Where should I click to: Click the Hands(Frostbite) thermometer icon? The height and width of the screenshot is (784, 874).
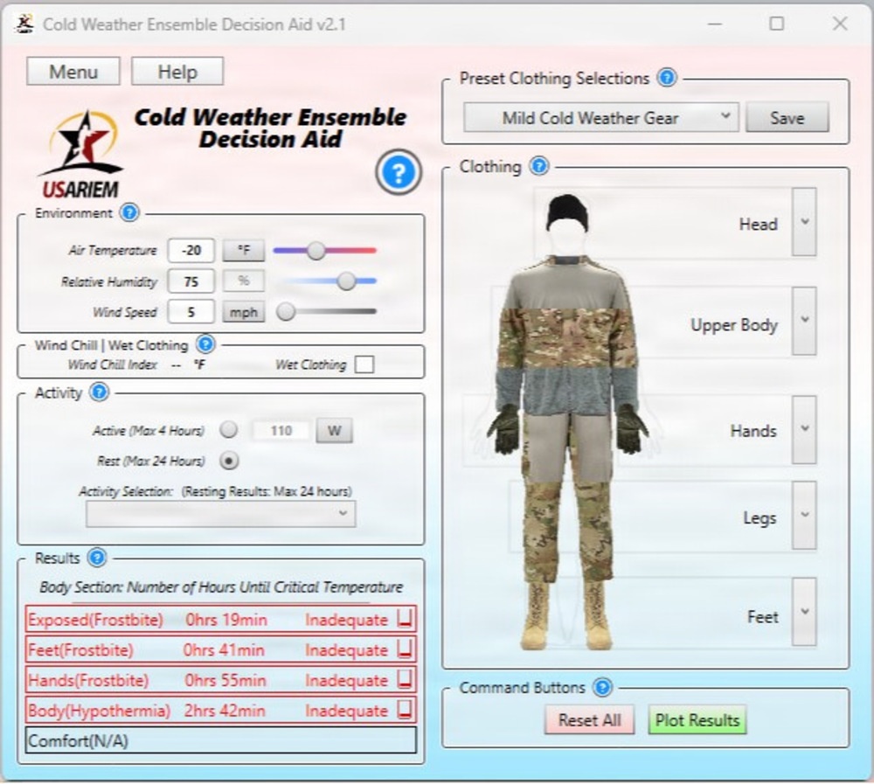tap(405, 680)
